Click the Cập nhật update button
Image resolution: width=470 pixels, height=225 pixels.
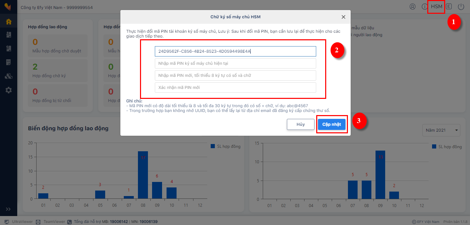click(x=332, y=124)
